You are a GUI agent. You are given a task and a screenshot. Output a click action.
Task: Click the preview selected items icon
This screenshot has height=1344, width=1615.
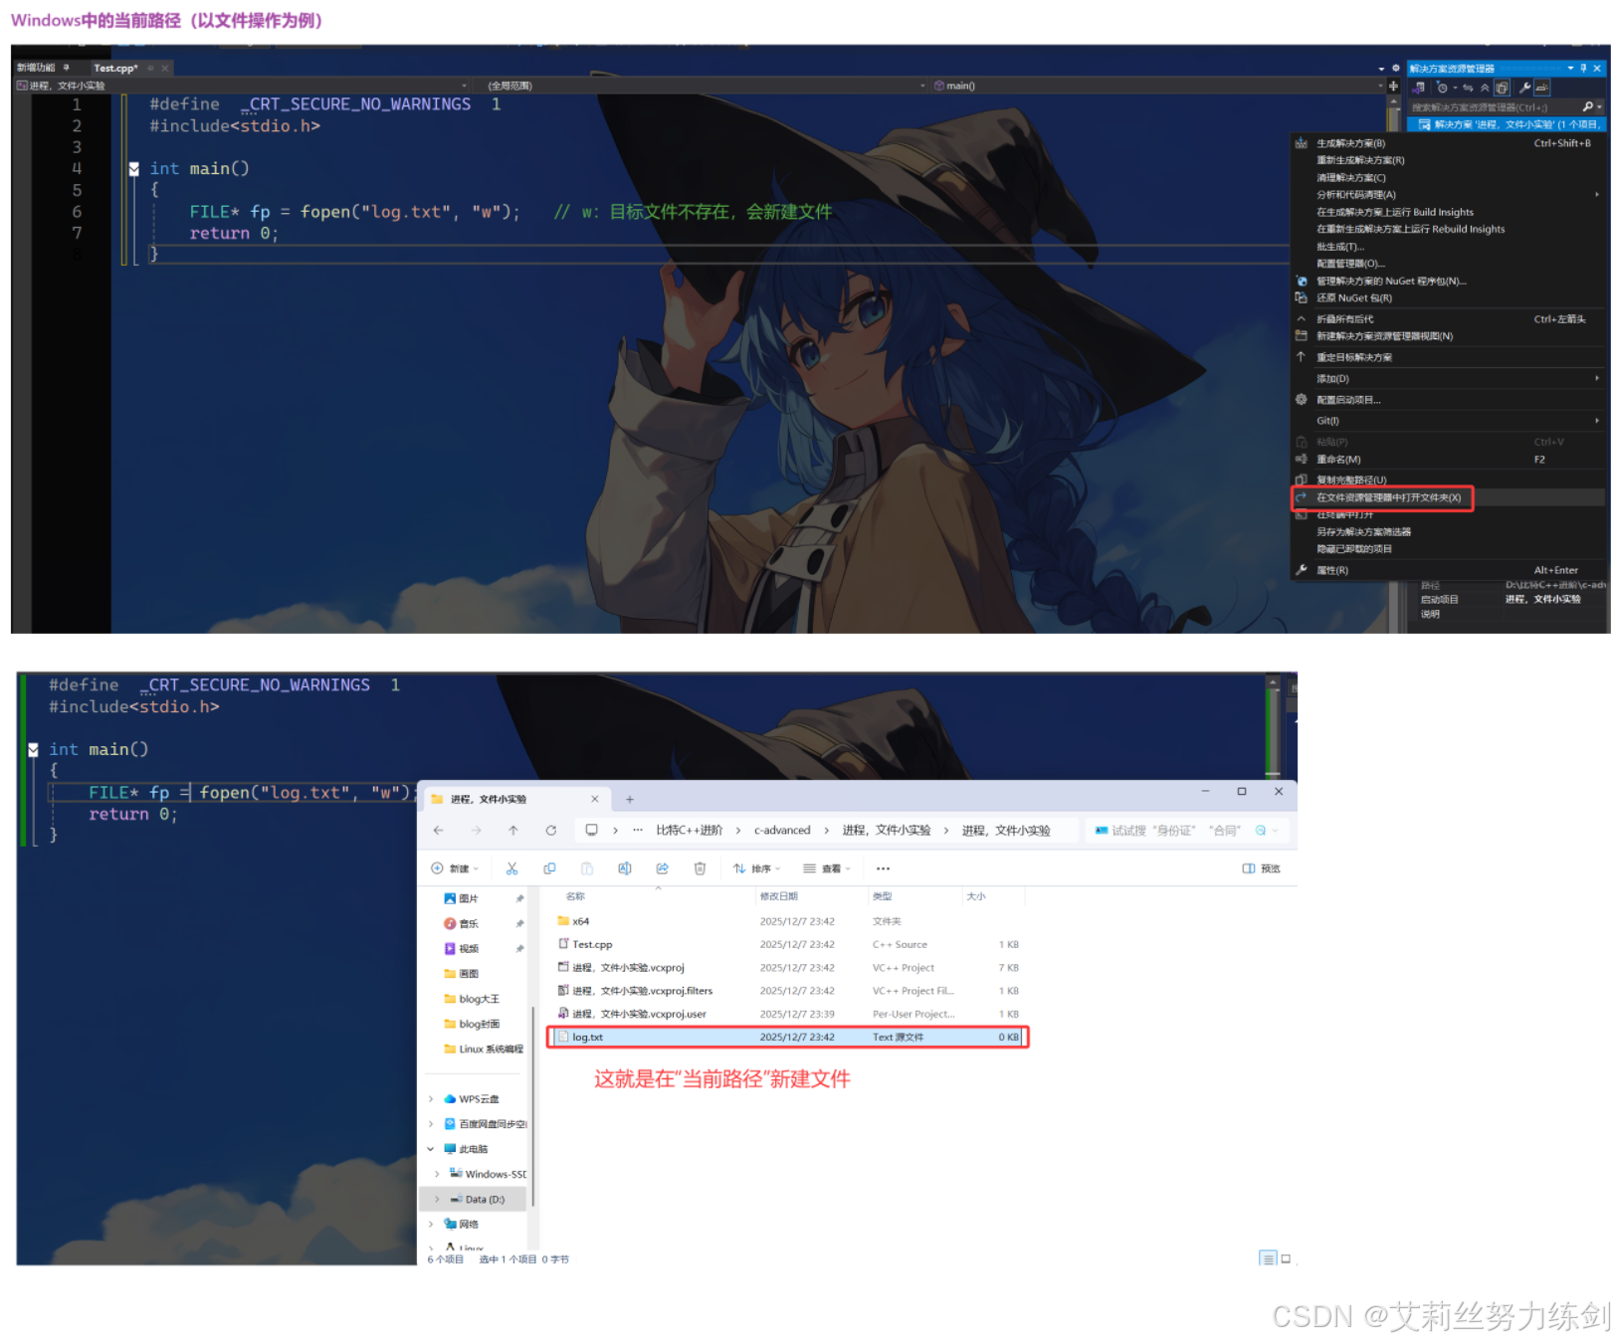click(x=1542, y=88)
